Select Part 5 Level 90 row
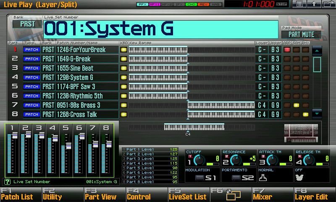 coord(150,168)
